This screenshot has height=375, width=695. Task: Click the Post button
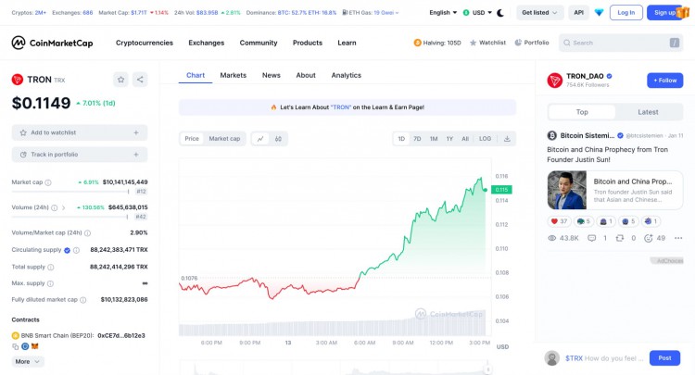coord(664,357)
